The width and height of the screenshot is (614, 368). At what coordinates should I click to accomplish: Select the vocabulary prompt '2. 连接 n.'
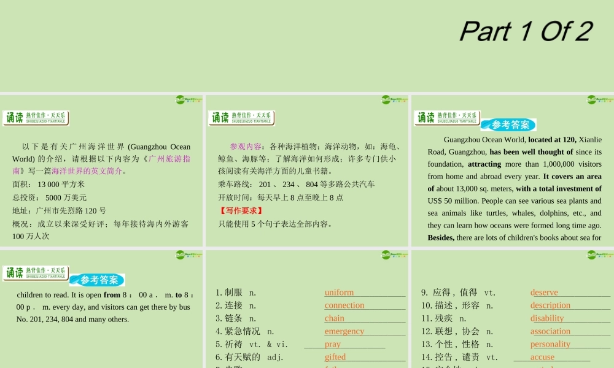pyautogui.click(x=236, y=305)
